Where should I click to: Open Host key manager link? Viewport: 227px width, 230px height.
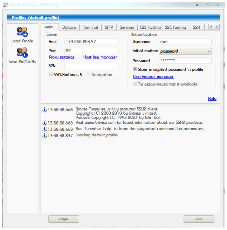(100, 57)
